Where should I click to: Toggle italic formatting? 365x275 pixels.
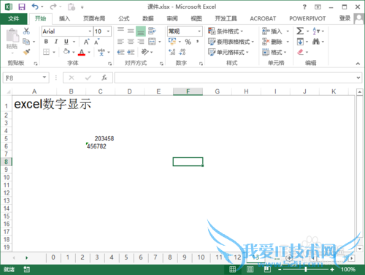(56, 42)
